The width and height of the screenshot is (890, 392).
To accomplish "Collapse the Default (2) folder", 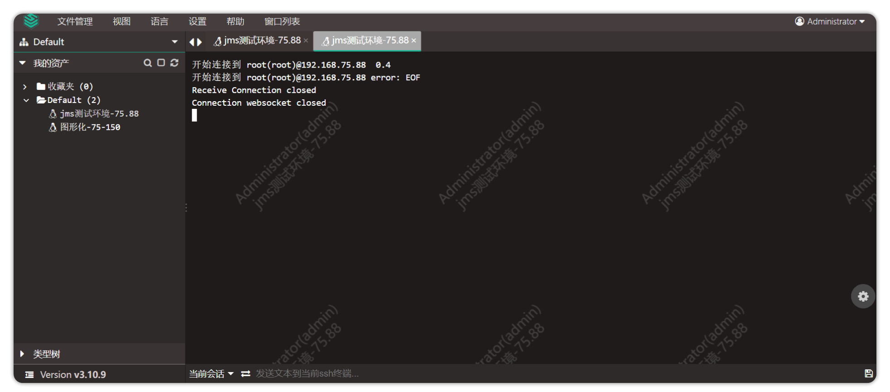I will tap(26, 100).
